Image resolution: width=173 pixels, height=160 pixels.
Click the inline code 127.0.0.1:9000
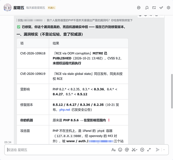(x=69, y=136)
